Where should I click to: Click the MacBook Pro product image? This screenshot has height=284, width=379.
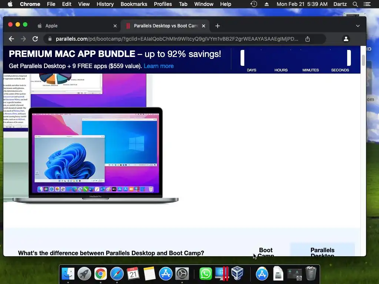click(x=95, y=155)
